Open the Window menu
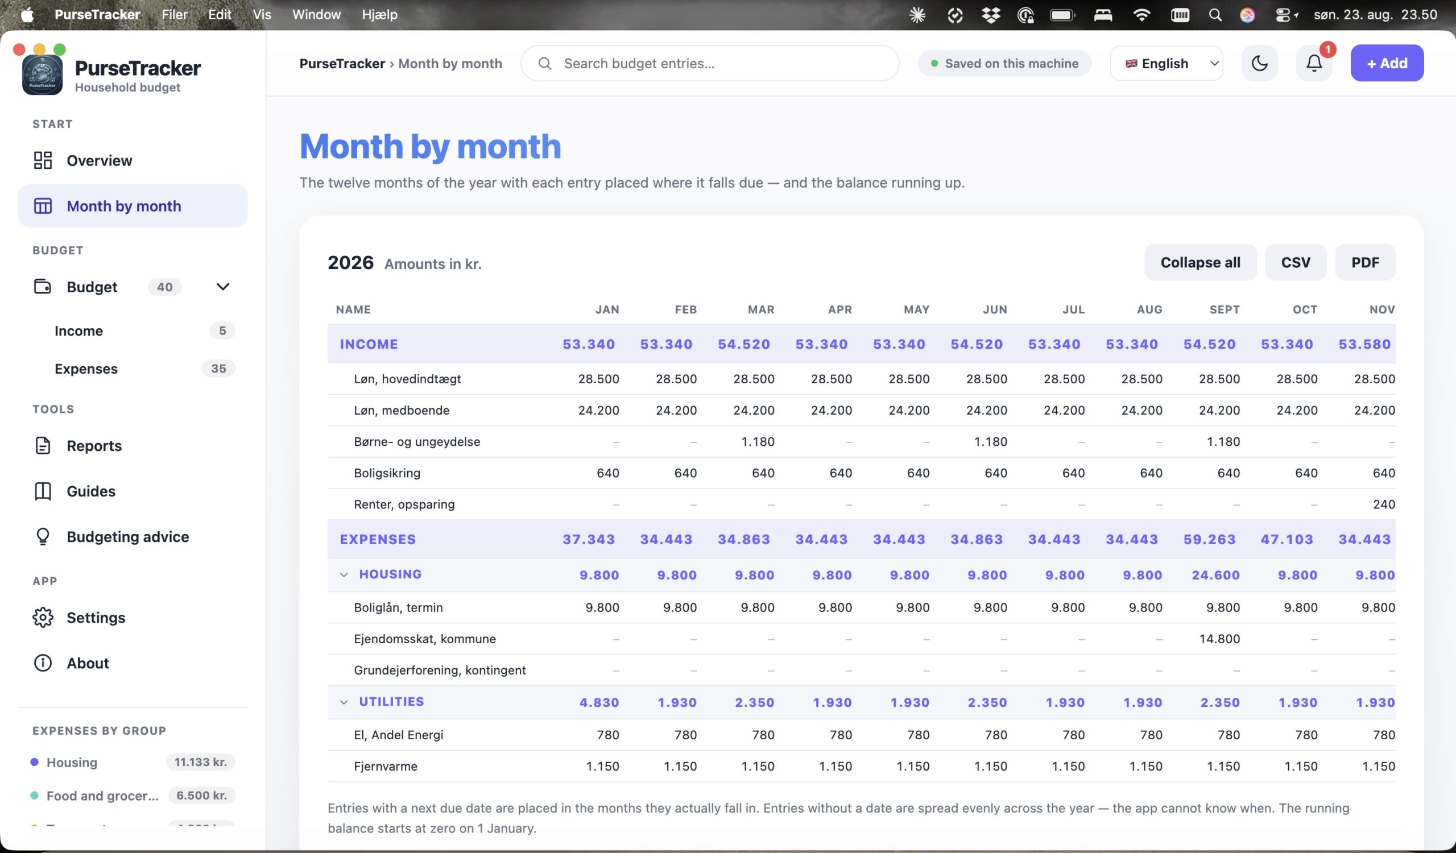This screenshot has width=1456, height=853. (x=316, y=14)
